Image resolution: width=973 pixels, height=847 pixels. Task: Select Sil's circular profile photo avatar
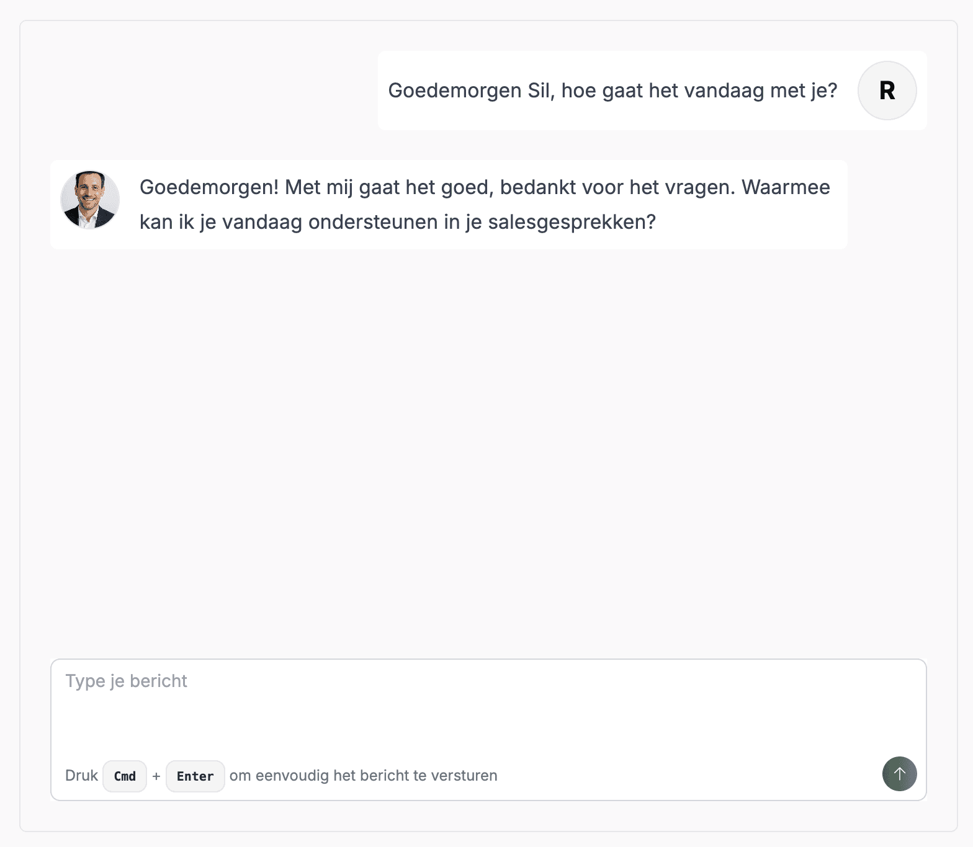[x=90, y=200]
